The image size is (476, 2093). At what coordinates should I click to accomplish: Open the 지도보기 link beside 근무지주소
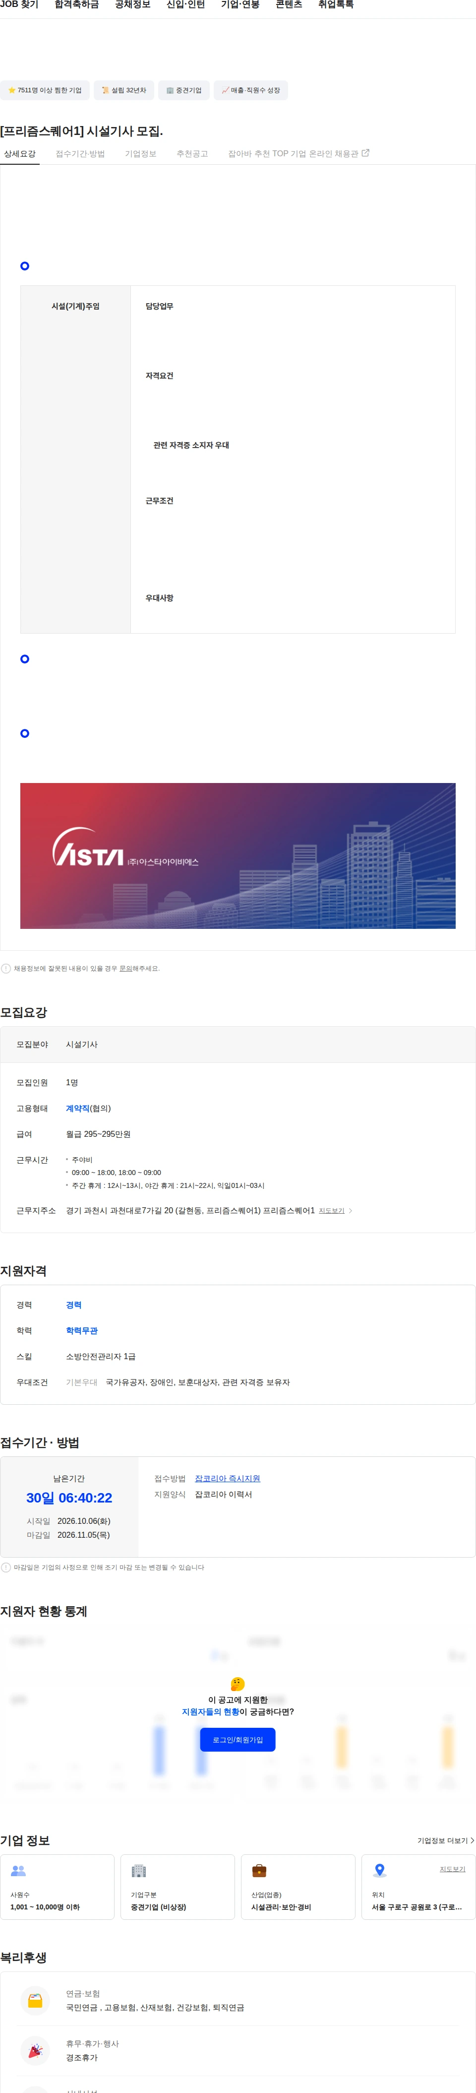point(331,1211)
